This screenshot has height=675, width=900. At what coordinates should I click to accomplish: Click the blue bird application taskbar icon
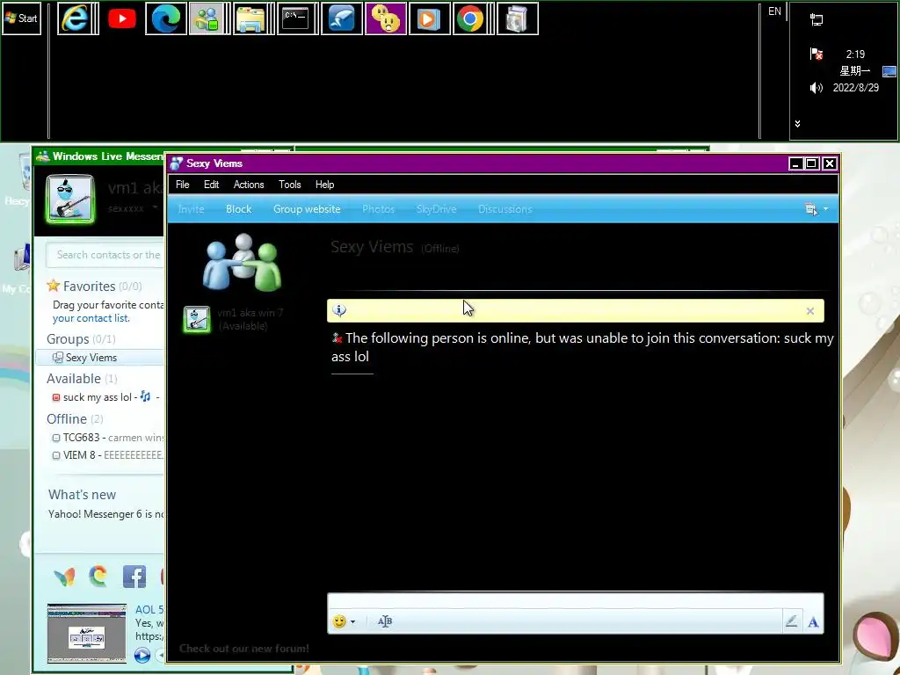tap(342, 18)
